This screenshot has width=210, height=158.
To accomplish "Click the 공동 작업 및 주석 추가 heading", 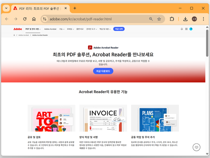I will coord(143,137).
